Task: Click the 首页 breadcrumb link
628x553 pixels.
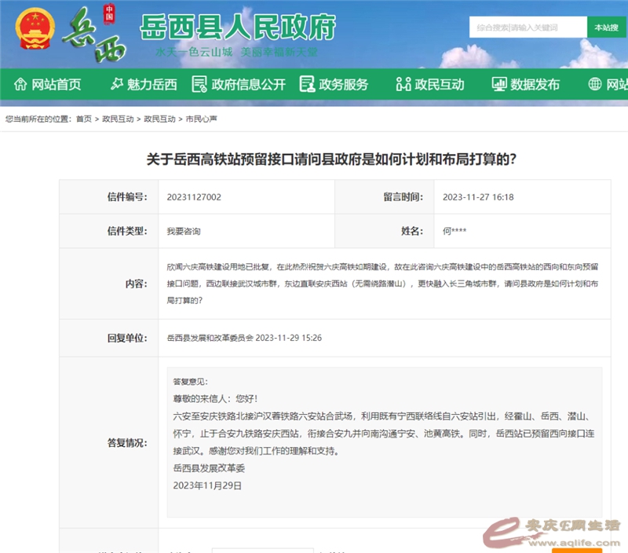Action: 83,119
